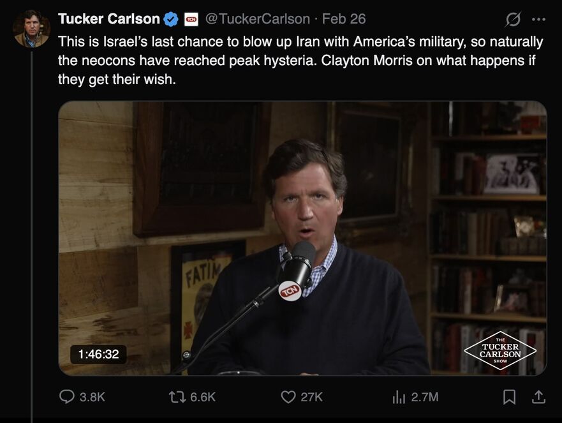Viewport: 562px width, 423px height.
Task: Open the three-dot more options menu
Action: [538, 19]
